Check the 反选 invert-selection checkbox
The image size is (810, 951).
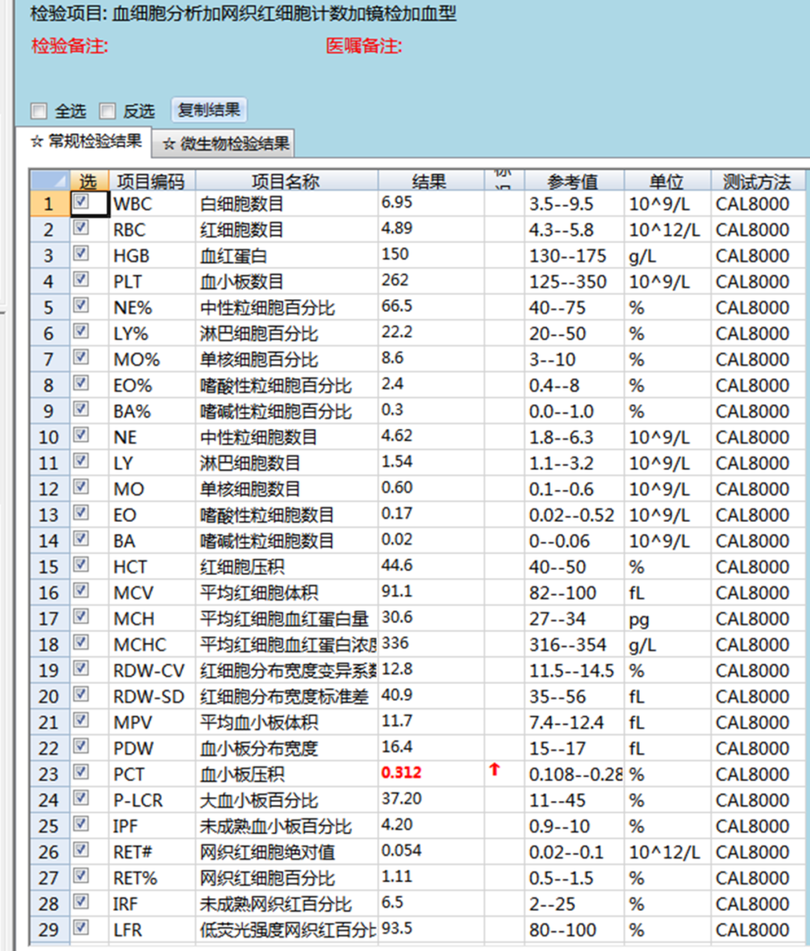(108, 111)
